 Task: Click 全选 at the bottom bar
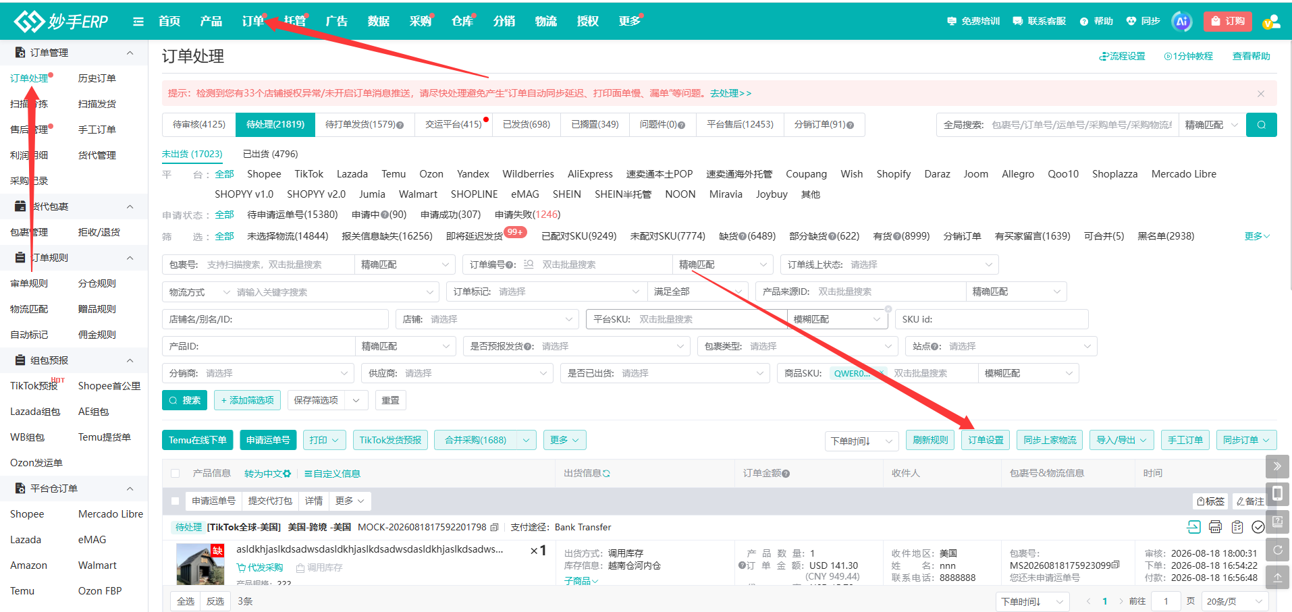(x=186, y=601)
